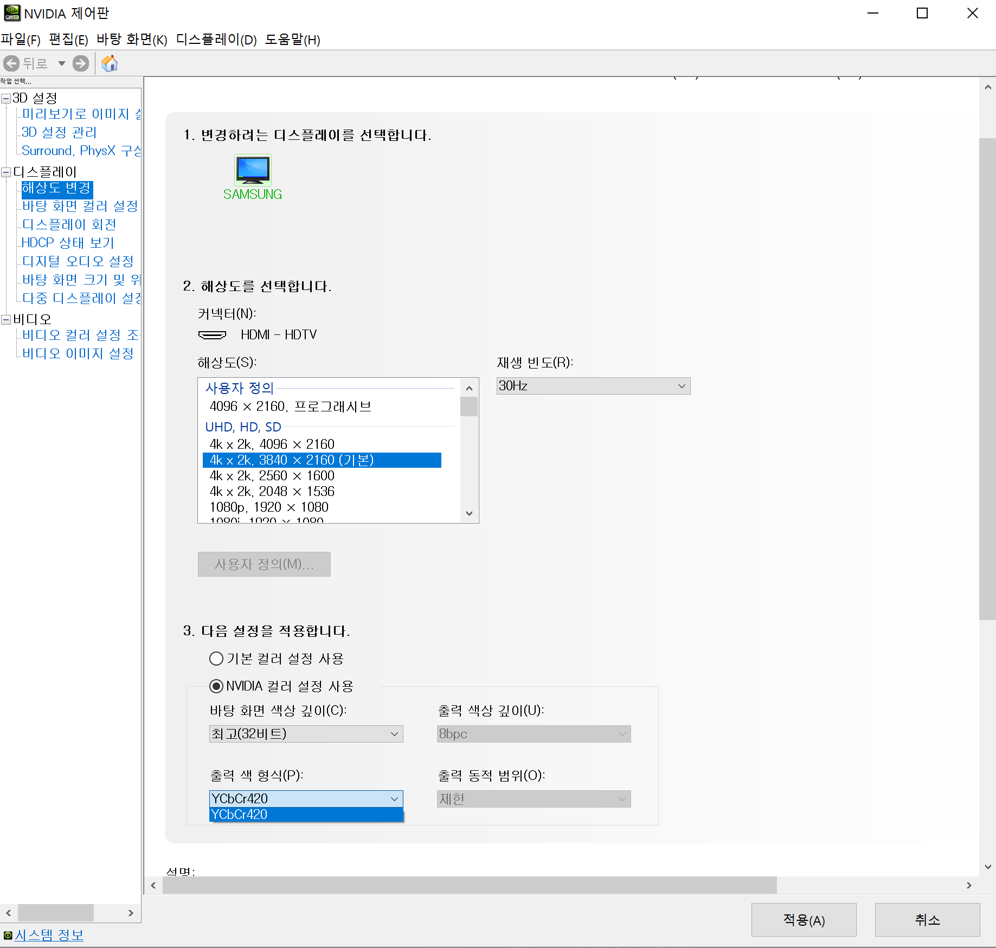Open the 30Hz refresh rate dropdown
996x948 pixels.
594,386
